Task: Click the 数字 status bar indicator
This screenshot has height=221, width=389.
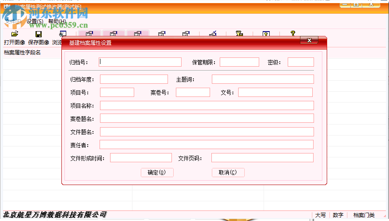Action: point(338,215)
